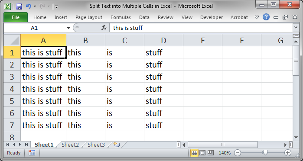Screen dimensions: 303x161
Task: Open the Formulas tab
Action: tap(121, 17)
